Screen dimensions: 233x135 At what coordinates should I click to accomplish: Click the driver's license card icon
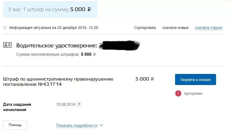point(7,45)
